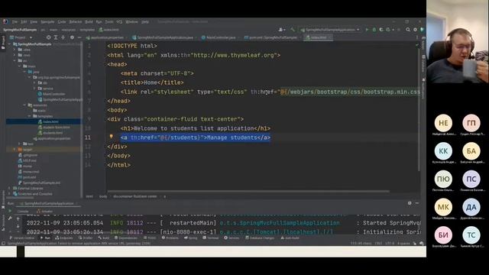Expand the target folder node

(15, 150)
